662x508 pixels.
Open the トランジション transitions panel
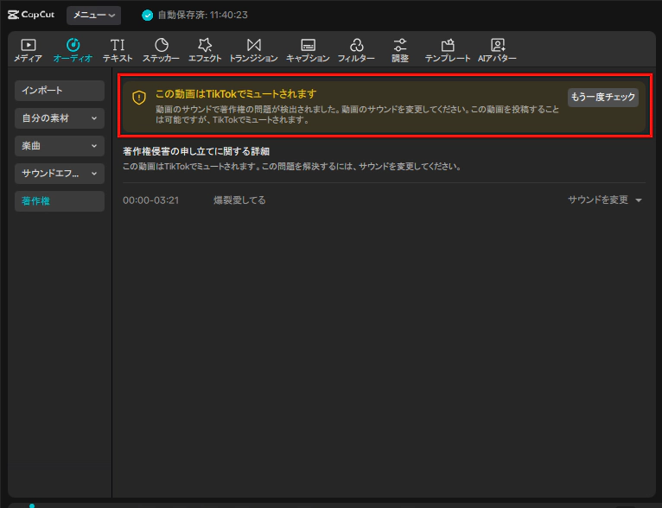coord(254,50)
